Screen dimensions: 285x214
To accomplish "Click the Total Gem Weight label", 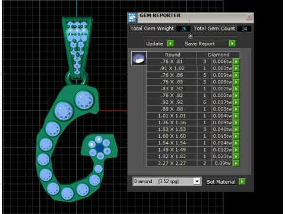I will point(152,29).
